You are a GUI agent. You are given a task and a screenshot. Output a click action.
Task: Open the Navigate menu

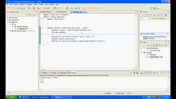[x=29, y=4]
